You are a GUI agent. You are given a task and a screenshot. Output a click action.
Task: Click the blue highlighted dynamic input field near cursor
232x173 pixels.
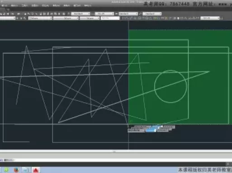coord(151,130)
